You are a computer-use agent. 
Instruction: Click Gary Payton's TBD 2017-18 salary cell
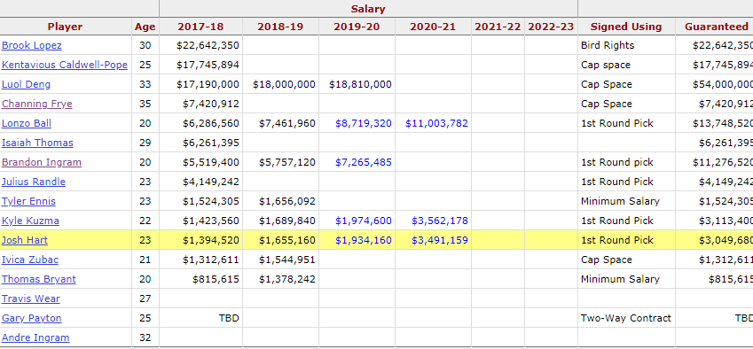[228, 318]
